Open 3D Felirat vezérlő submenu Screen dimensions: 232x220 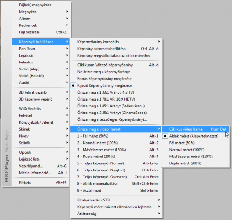pos(40,92)
